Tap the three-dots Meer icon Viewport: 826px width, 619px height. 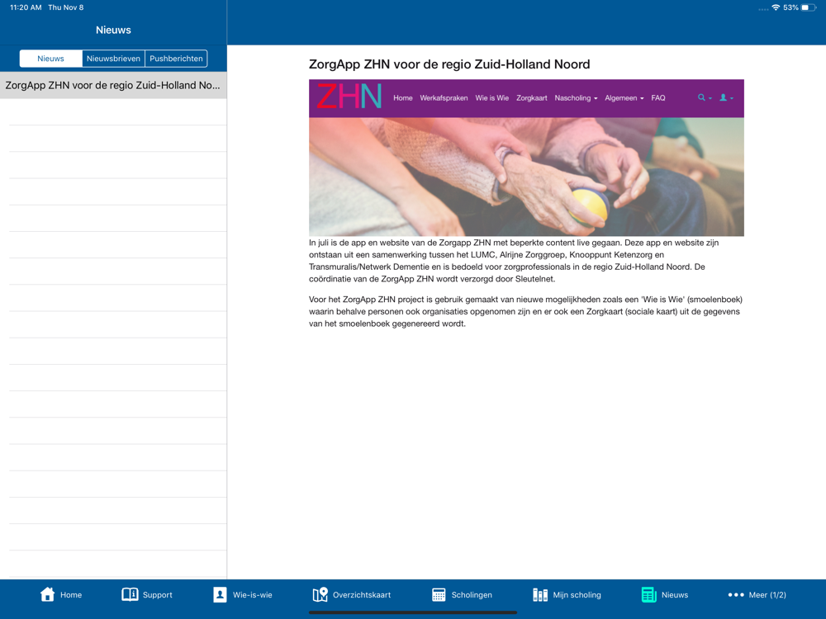[736, 595]
